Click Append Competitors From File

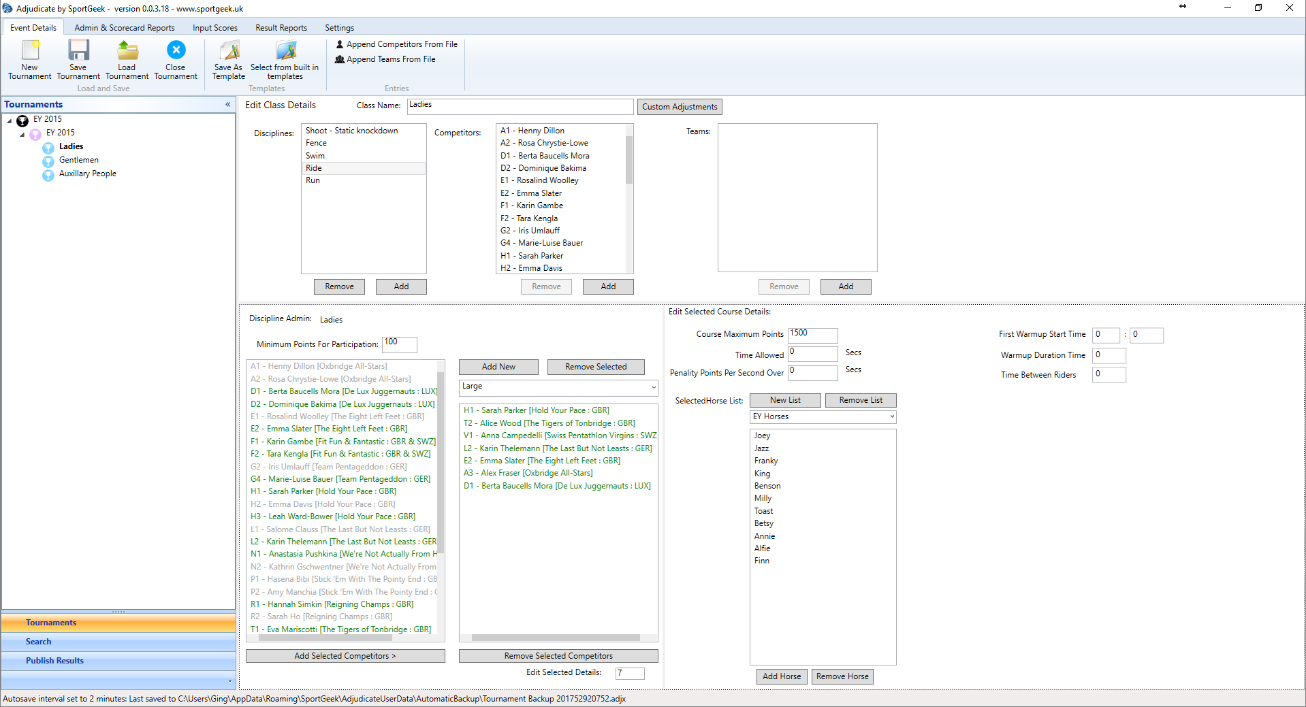pyautogui.click(x=396, y=44)
